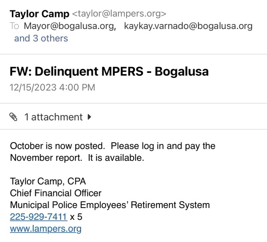Click the 'x 5' phone extension text
This screenshot has width=267, height=242.
pos(76,217)
